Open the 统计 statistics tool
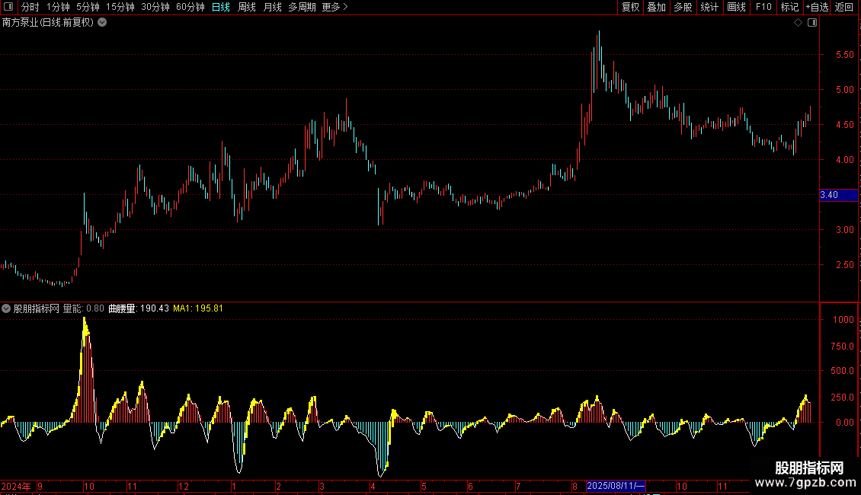Viewport: 861px width, 495px height. point(709,7)
